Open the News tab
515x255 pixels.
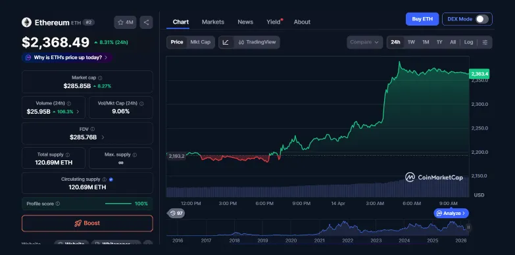(245, 22)
